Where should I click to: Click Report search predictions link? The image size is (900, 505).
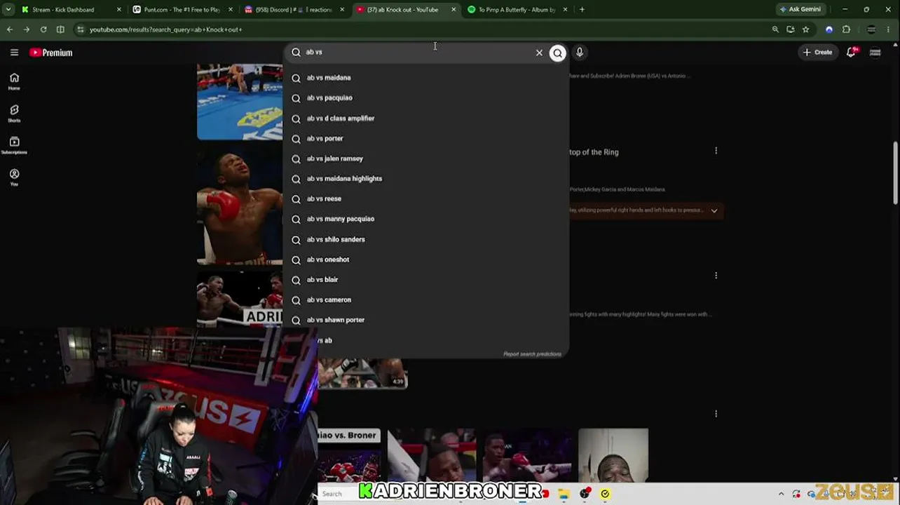click(x=532, y=354)
